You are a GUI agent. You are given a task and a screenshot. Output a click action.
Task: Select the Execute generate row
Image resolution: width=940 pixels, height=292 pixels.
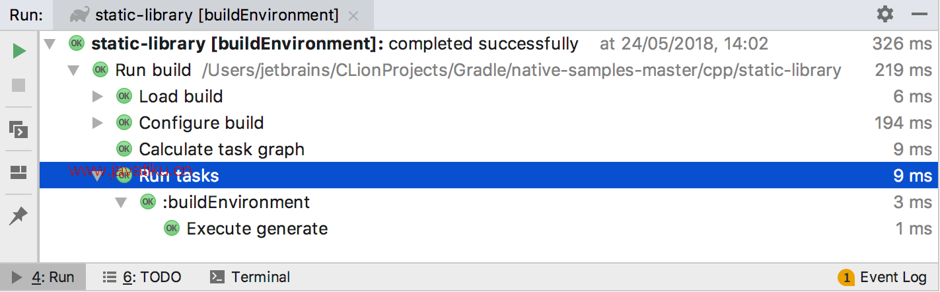[489, 229]
